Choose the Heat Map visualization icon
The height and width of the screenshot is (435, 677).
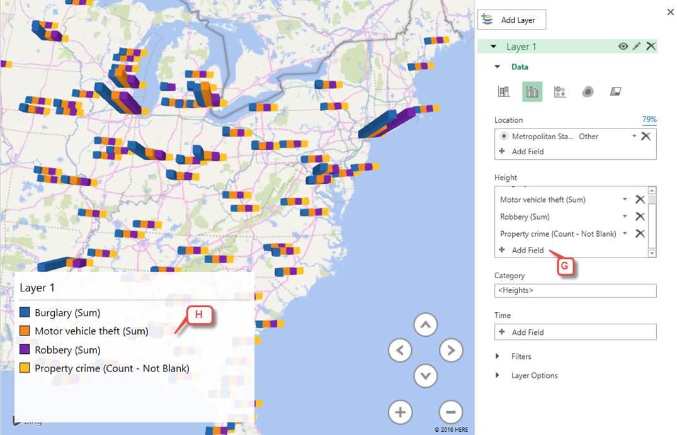pyautogui.click(x=588, y=91)
